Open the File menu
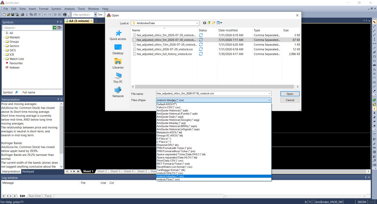This screenshot has height=204, width=377. tap(6, 9)
